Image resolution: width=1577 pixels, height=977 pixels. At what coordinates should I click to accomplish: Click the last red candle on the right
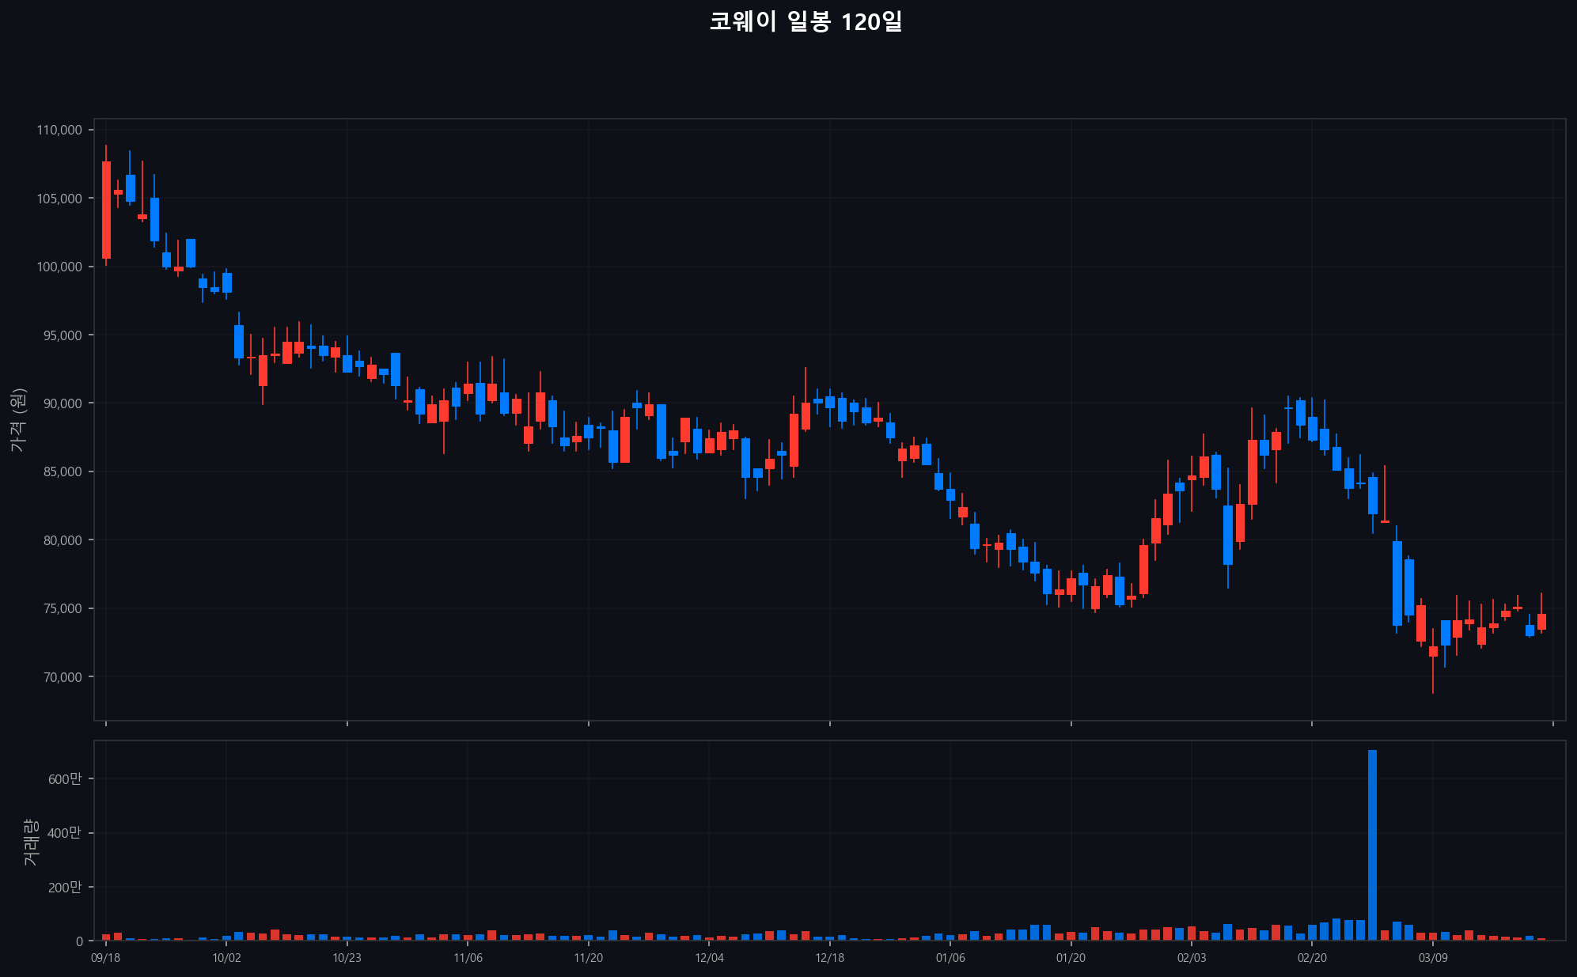1541,622
